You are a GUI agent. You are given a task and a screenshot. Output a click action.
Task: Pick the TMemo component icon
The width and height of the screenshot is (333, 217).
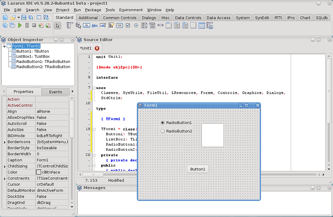111,26
